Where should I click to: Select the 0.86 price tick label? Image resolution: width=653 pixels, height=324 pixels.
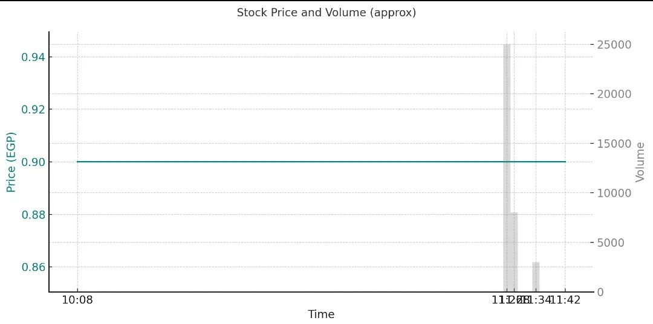tap(33, 267)
